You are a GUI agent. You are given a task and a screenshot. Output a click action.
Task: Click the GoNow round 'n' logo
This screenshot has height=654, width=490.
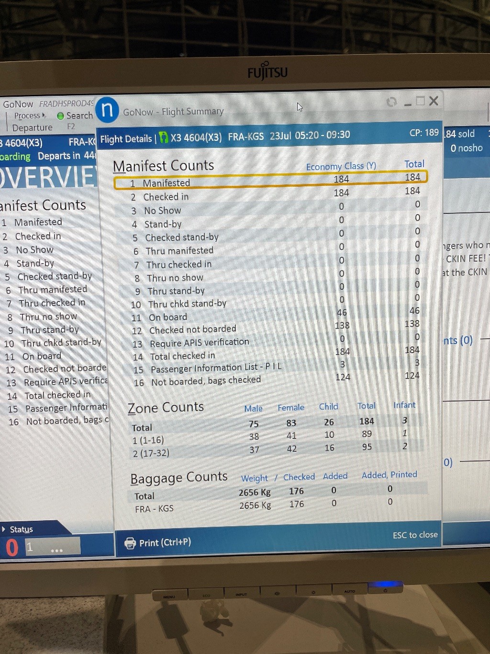point(107,110)
